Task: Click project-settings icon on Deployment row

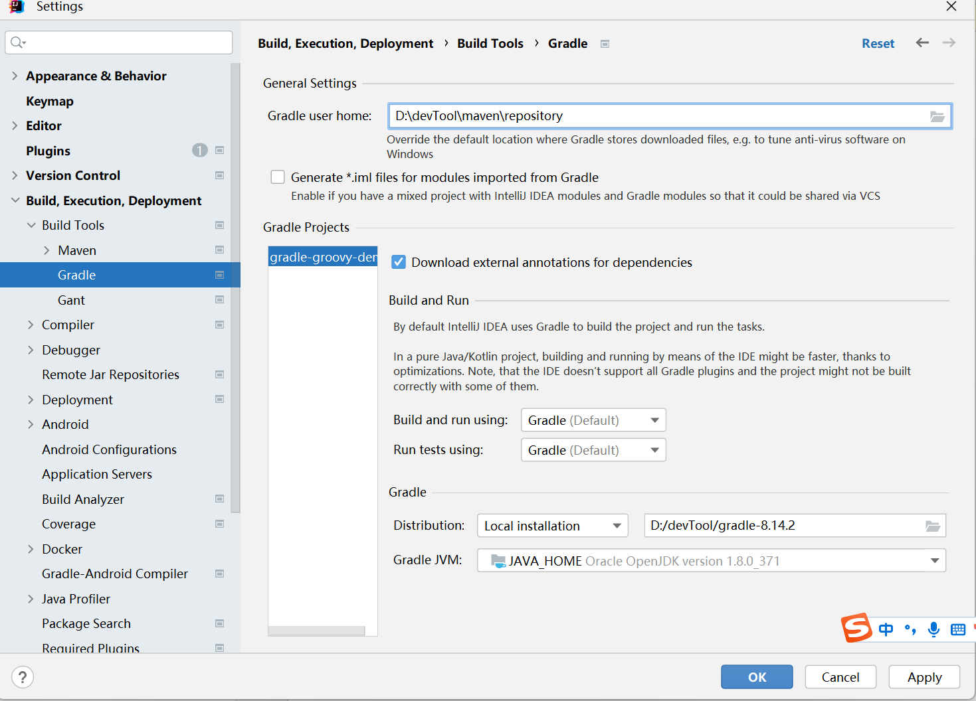Action: coord(219,400)
